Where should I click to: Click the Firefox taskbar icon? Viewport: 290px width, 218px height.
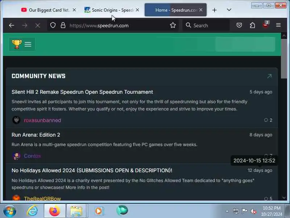(55, 211)
